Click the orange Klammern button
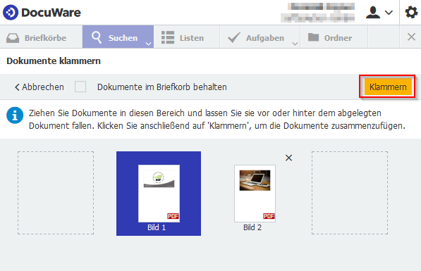 pyautogui.click(x=388, y=87)
